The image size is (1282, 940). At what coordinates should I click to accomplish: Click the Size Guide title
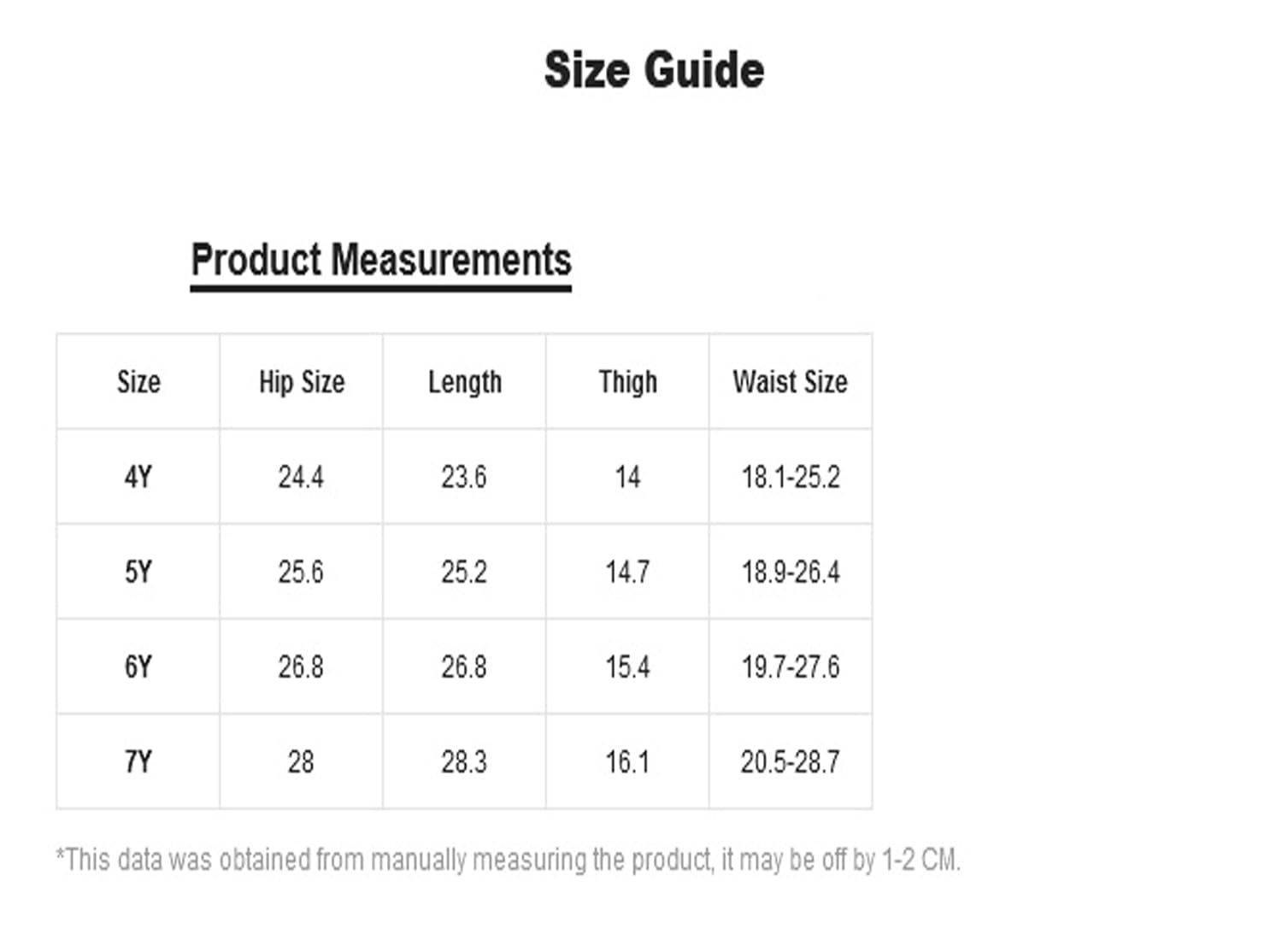pos(654,70)
